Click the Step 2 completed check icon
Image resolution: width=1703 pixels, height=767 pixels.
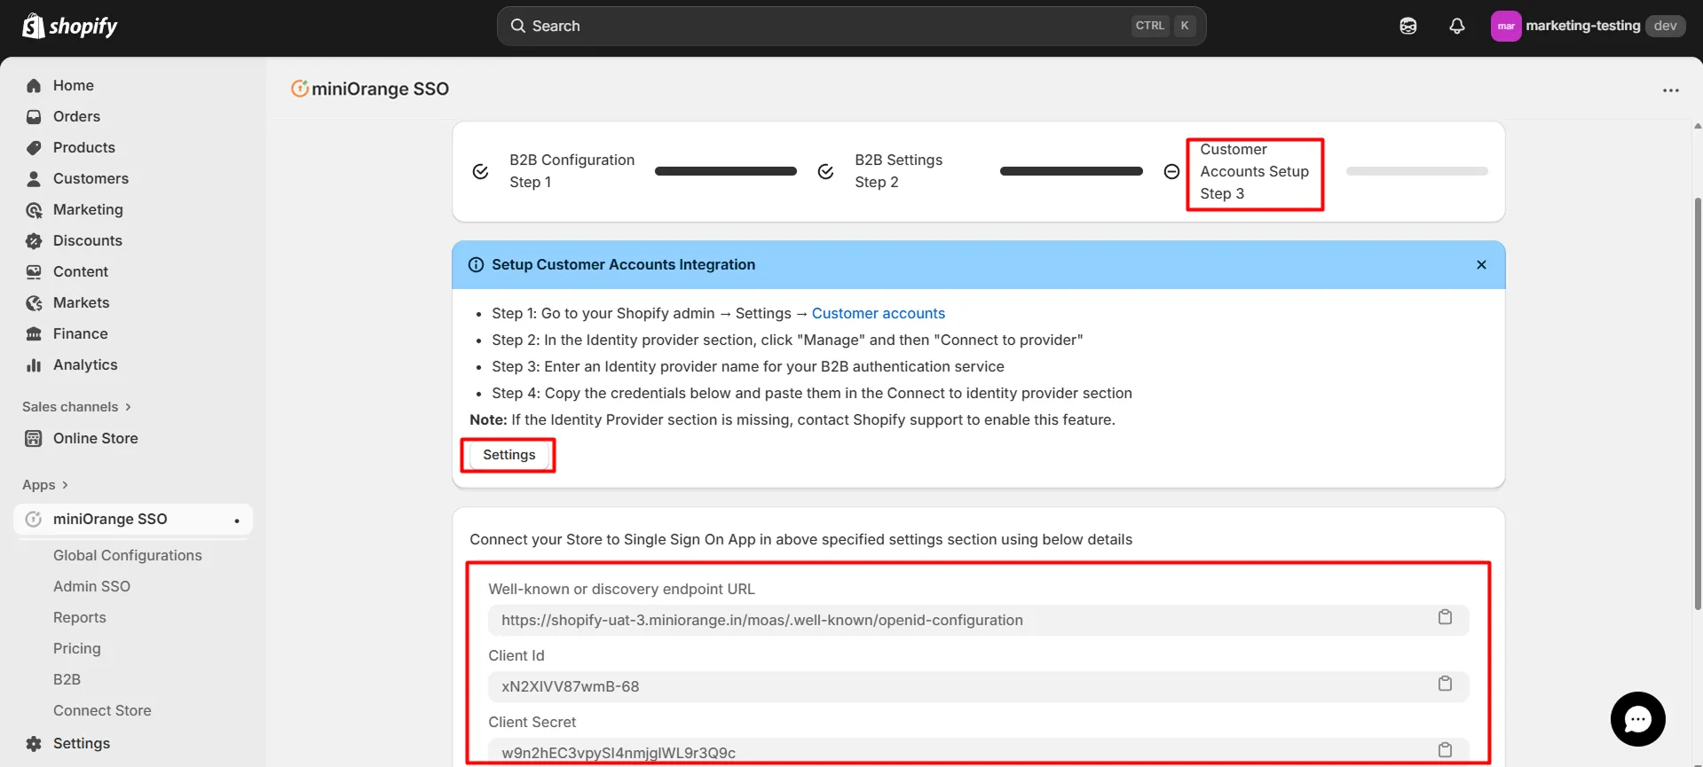point(825,171)
